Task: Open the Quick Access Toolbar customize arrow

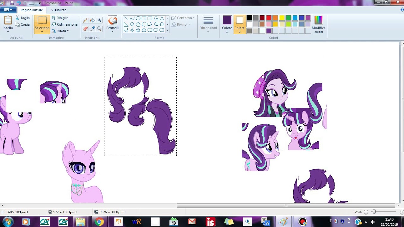Action: (39, 3)
